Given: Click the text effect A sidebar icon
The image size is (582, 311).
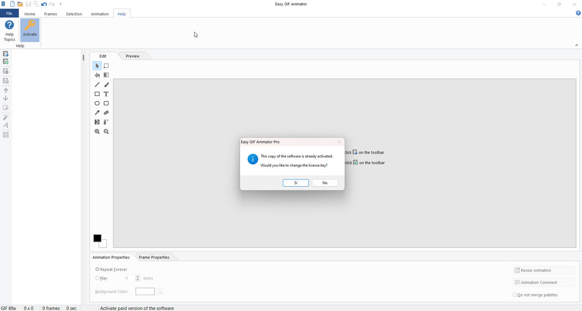Looking at the screenshot, I should (x=5, y=125).
